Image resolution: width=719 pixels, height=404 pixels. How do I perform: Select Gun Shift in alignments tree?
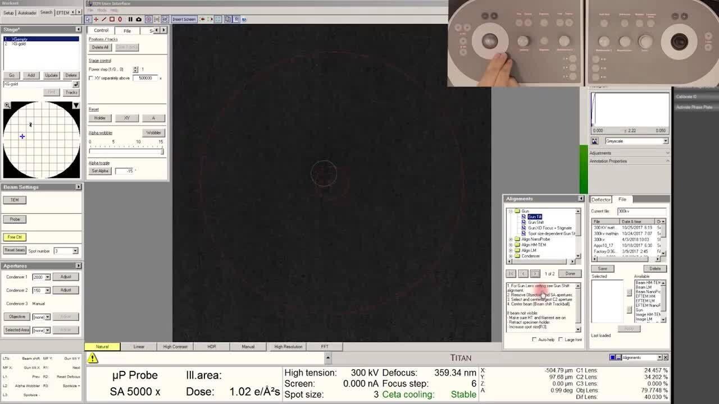pyautogui.click(x=535, y=222)
